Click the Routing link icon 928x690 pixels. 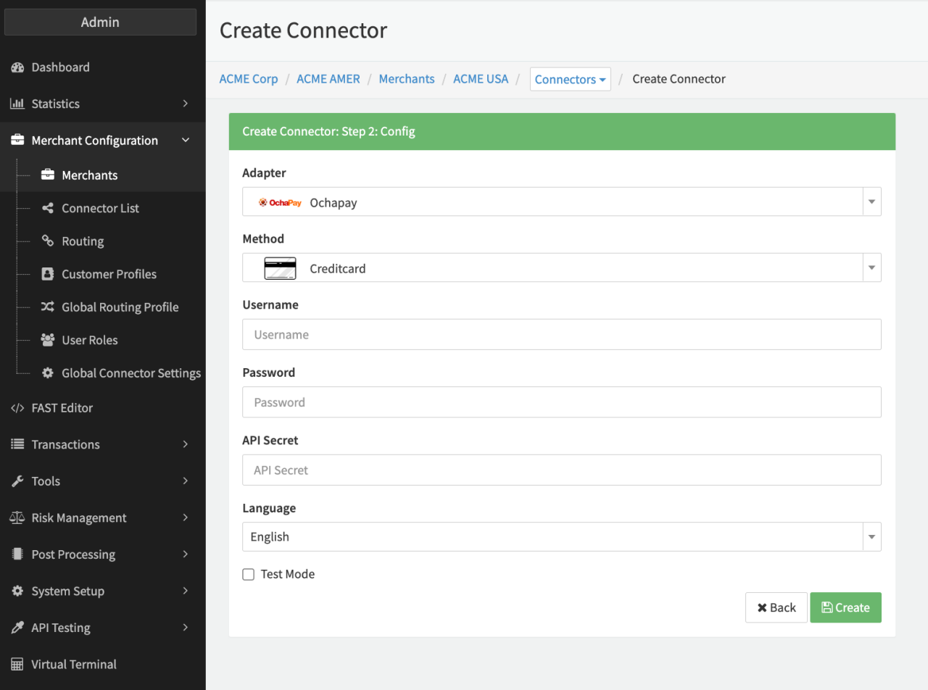coord(48,241)
